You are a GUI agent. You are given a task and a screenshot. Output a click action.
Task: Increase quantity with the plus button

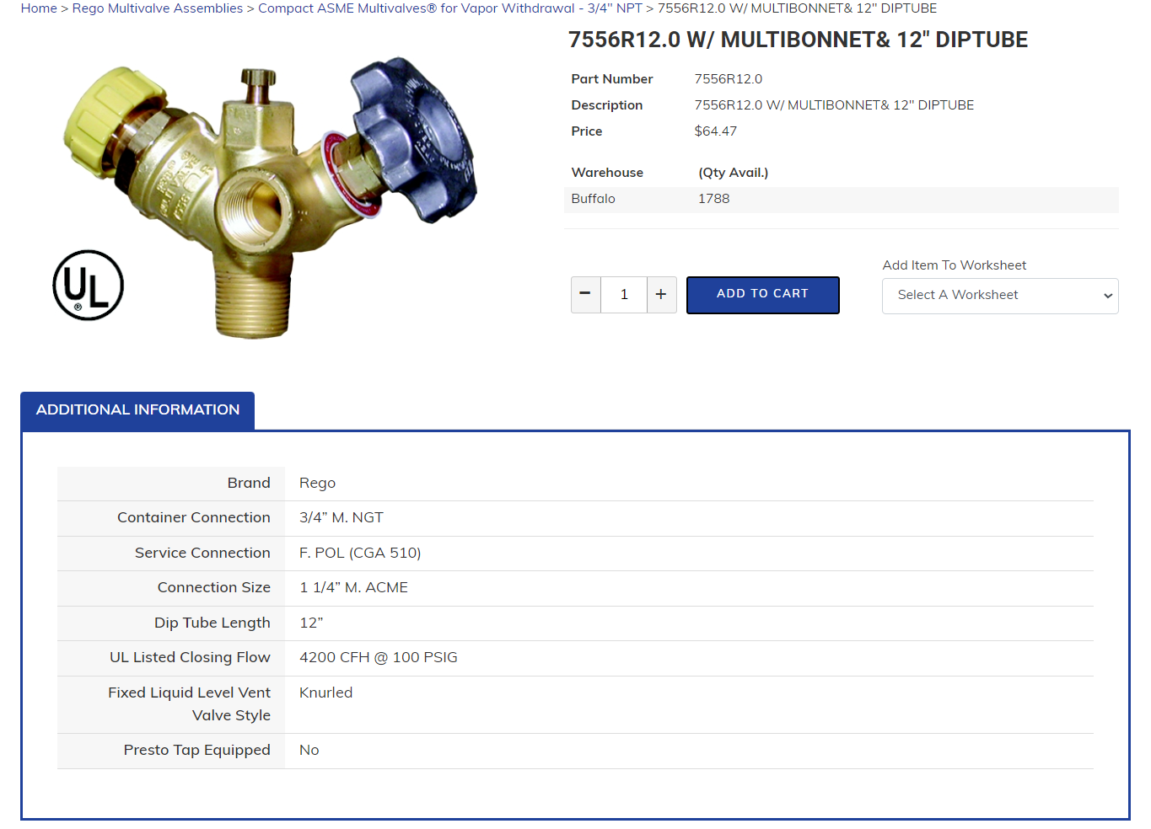click(661, 295)
